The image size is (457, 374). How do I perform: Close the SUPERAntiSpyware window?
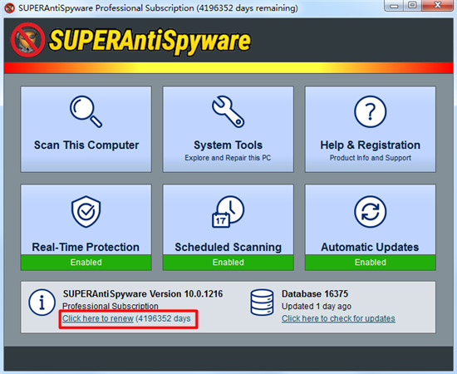437,6
